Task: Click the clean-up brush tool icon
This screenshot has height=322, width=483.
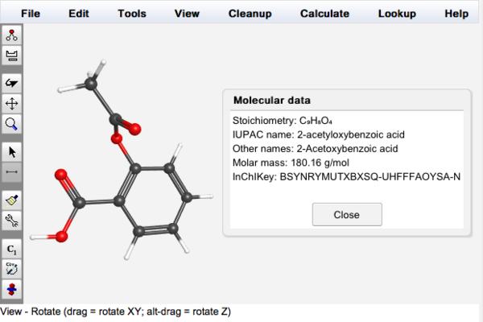Action: [x=13, y=199]
